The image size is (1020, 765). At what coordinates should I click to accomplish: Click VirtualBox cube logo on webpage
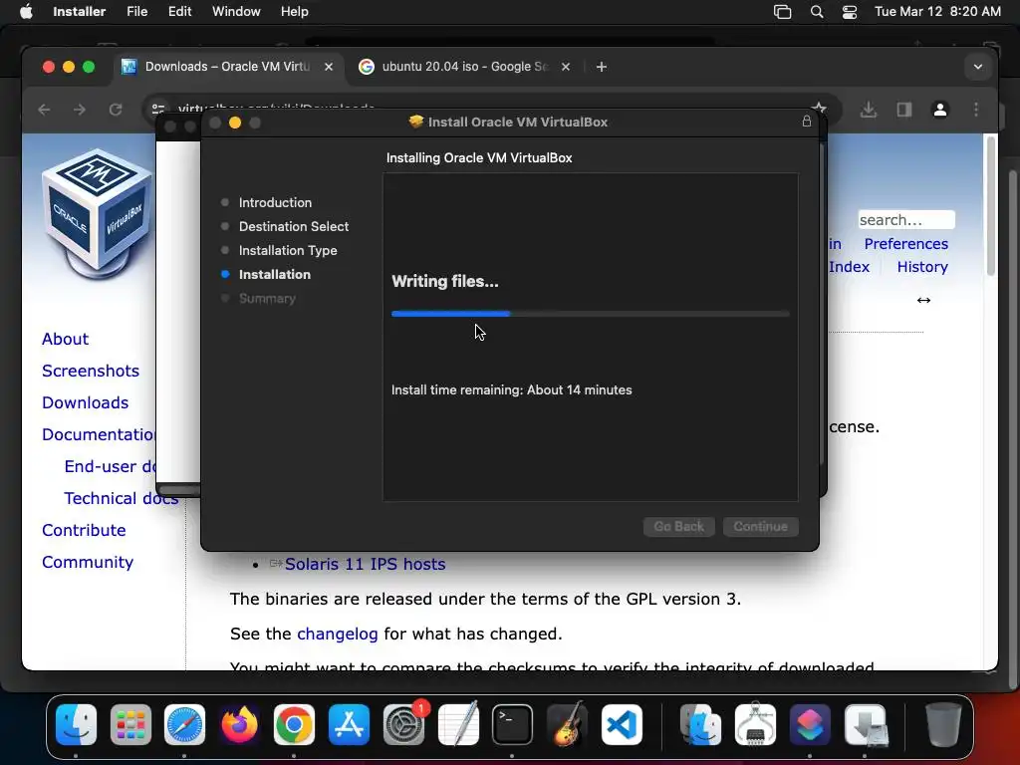tap(98, 214)
